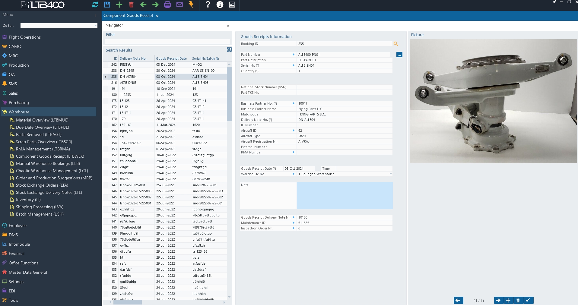The width and height of the screenshot is (578, 306).
Task: Open Inventory (LI) in the Warehouse menu
Action: tap(28, 200)
